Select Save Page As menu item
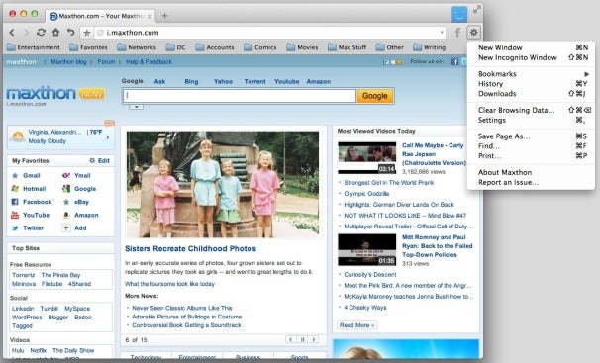 click(x=531, y=136)
